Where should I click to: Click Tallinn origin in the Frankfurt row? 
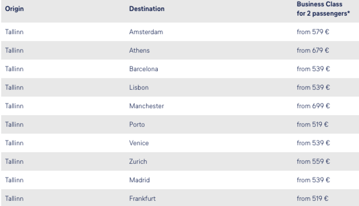(14, 199)
